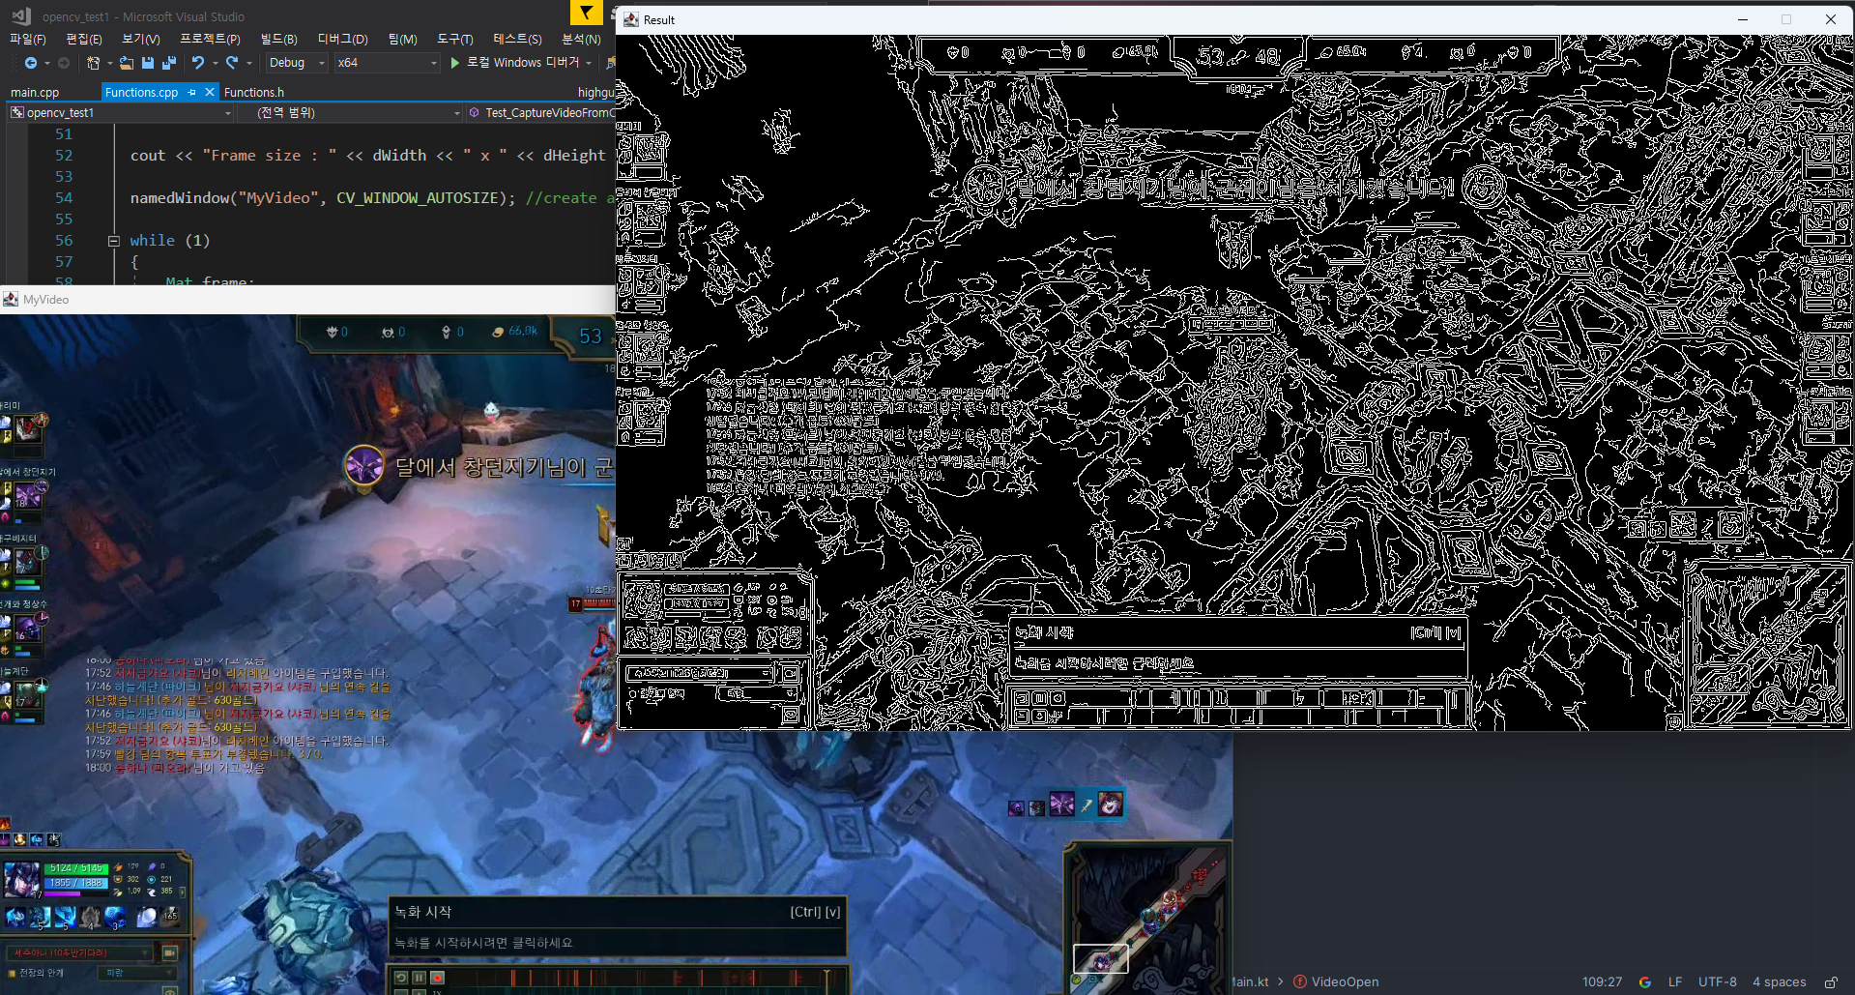Open the 도구(T) menu
This screenshot has width=1855, height=995.
455,39
